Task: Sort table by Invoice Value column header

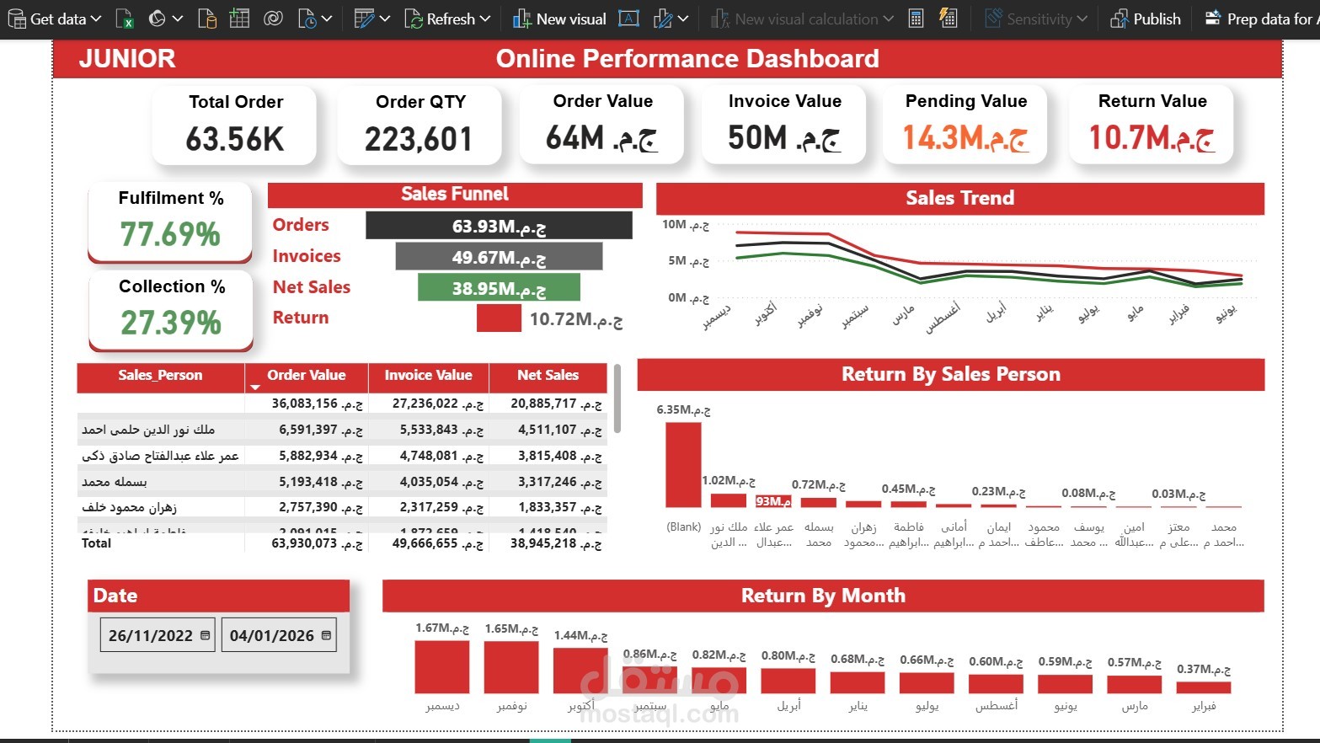Action: click(428, 376)
